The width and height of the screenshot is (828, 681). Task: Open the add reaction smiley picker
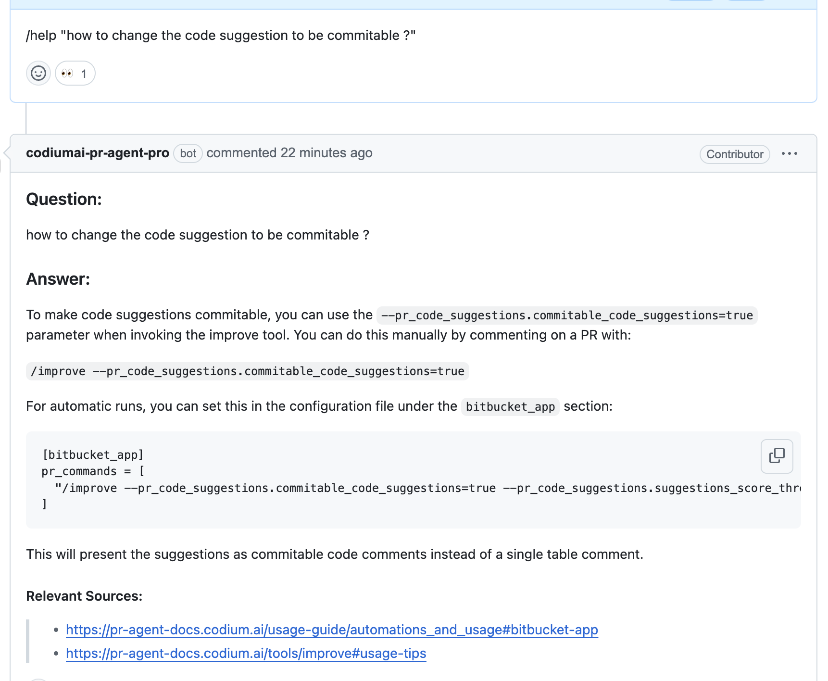(38, 74)
